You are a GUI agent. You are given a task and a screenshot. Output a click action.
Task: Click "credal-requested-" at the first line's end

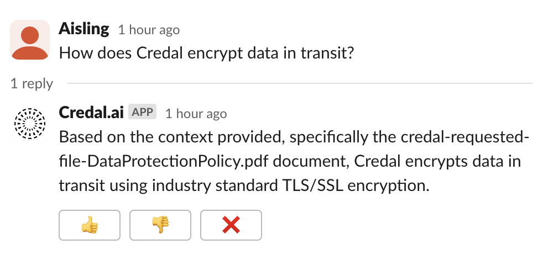470,136
